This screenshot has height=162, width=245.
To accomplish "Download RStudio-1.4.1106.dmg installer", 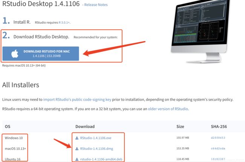I will pos(96,148).
